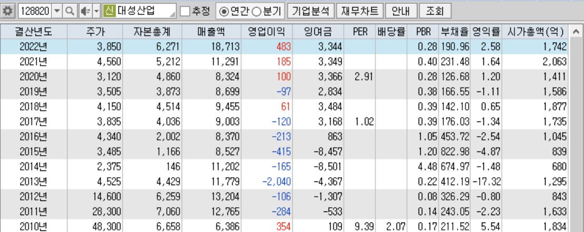Click the 2021 market cap 2,063

point(555,62)
